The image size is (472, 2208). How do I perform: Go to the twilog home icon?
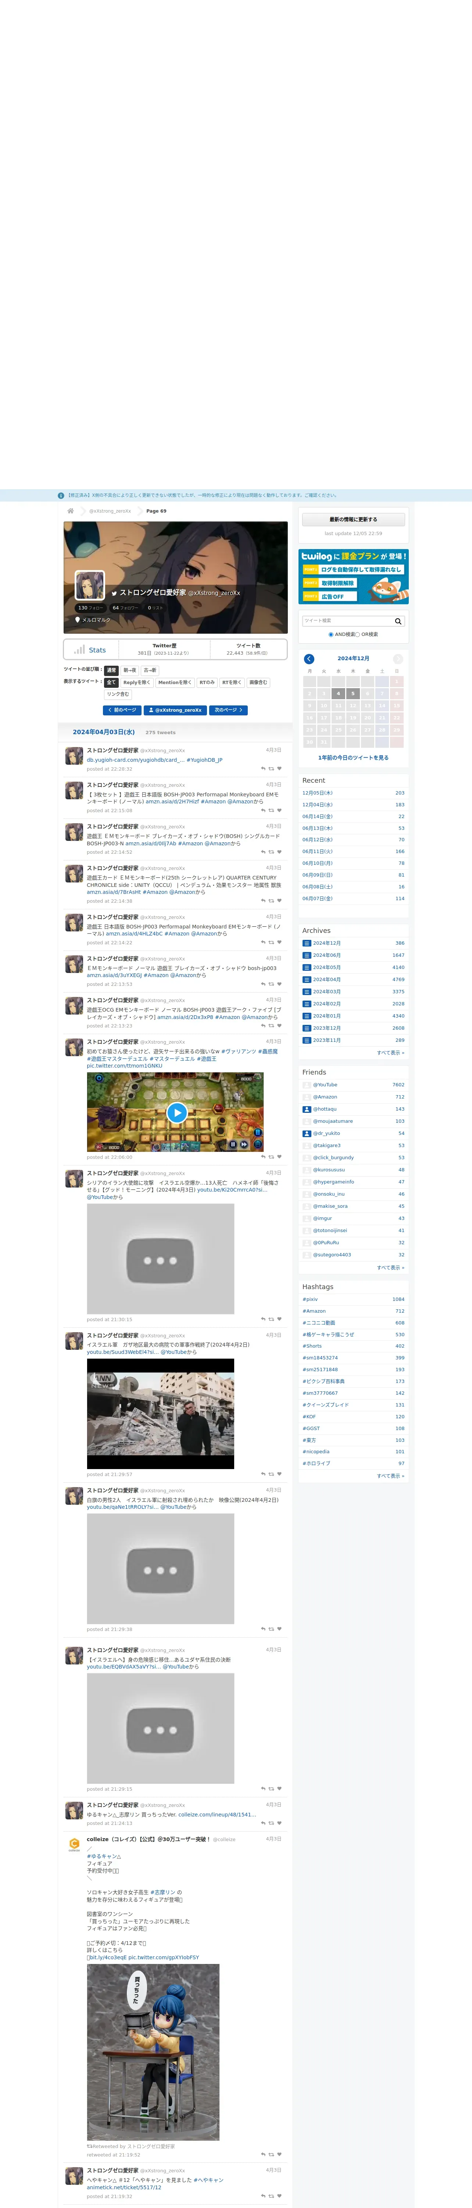click(71, 511)
